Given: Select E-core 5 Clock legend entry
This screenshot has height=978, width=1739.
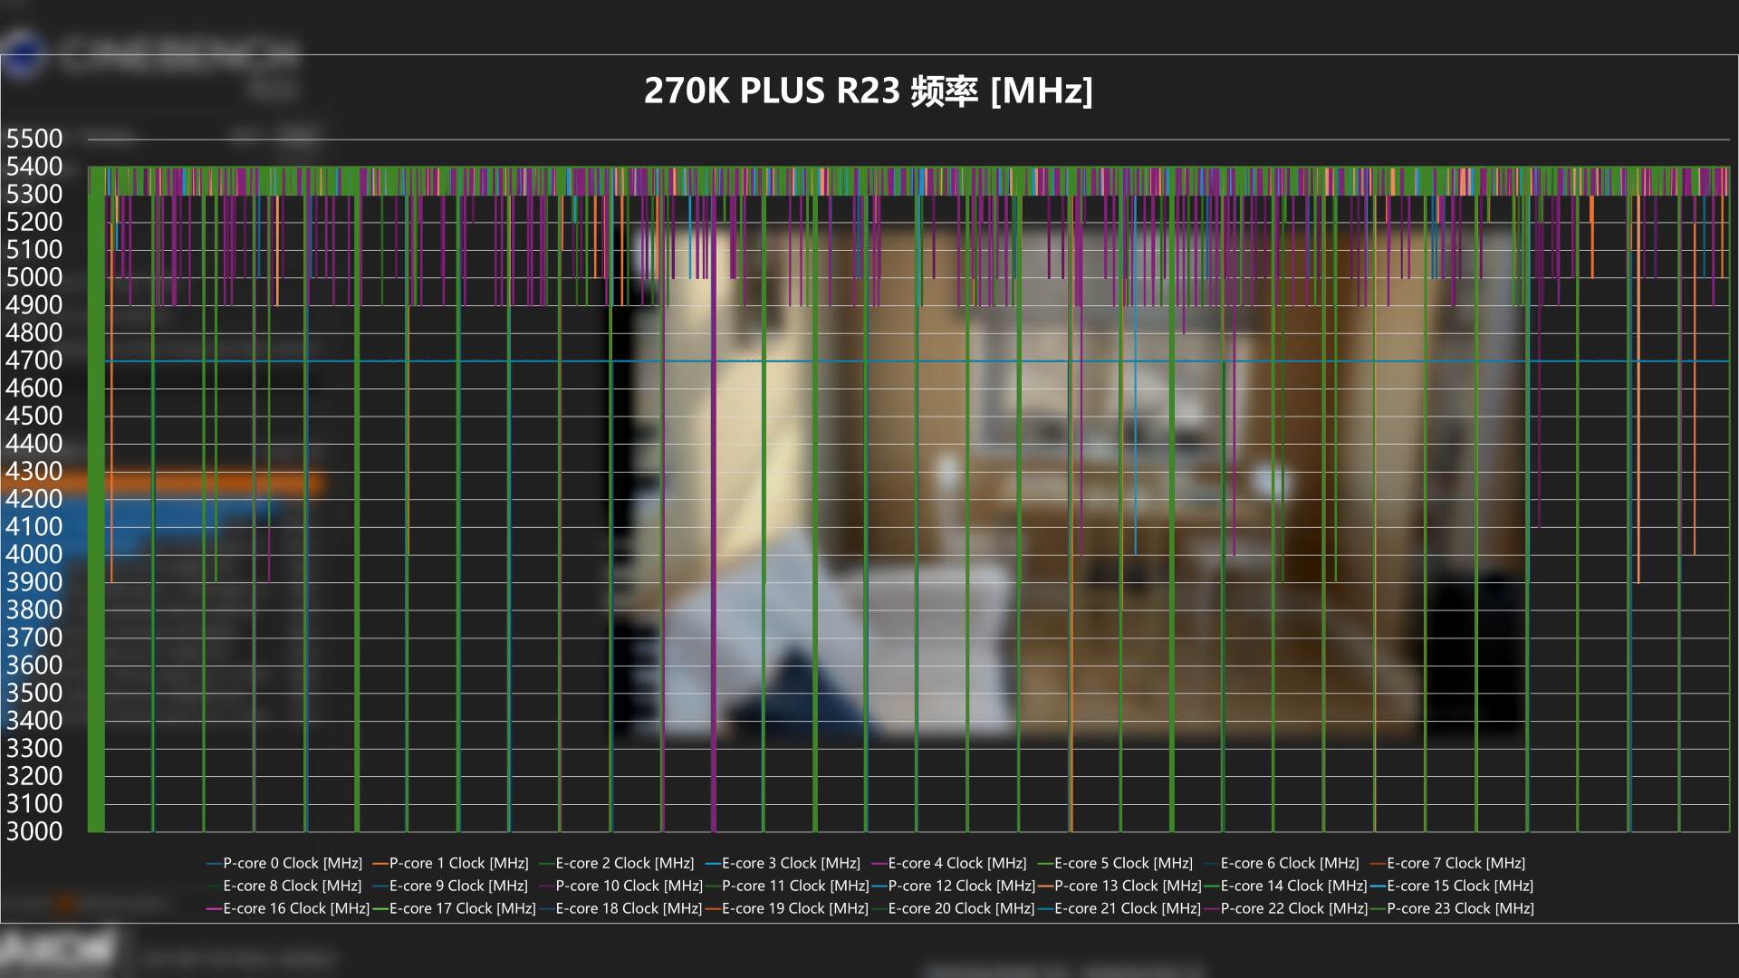Looking at the screenshot, I should click(x=1123, y=863).
